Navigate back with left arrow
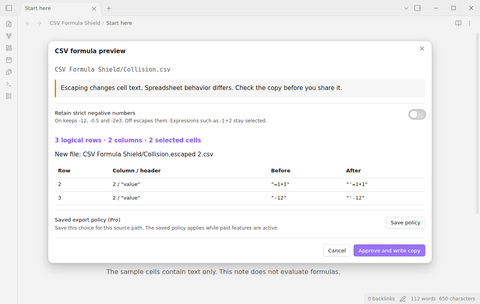 coord(28,23)
